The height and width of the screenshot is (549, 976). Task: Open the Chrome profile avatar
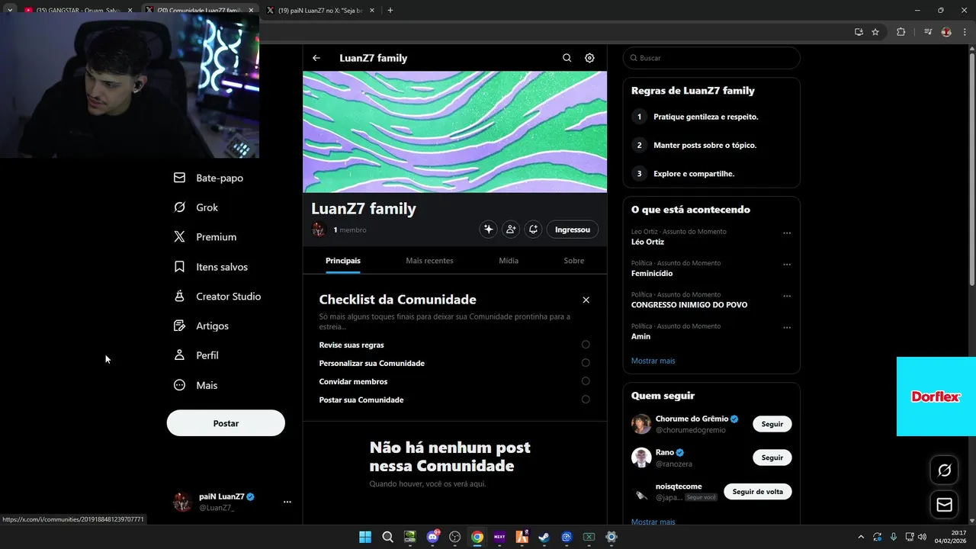coord(946,32)
